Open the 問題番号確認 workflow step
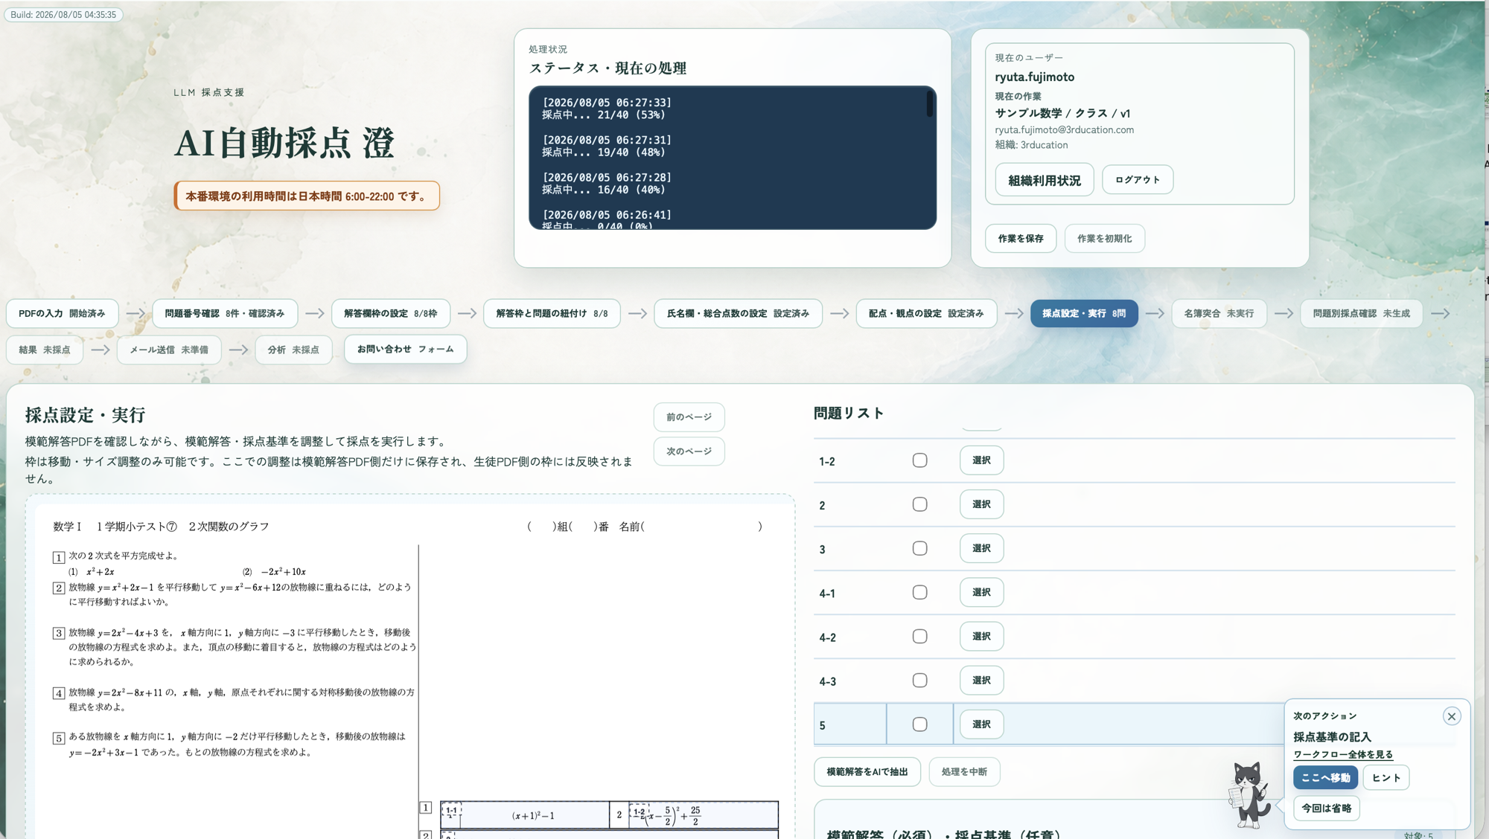Screen dimensions: 1489x839 tap(225, 313)
